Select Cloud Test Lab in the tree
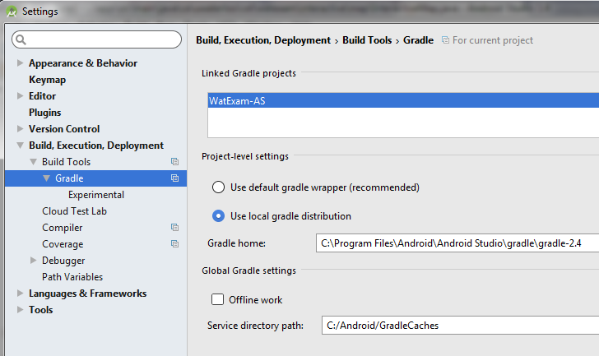 tap(74, 211)
